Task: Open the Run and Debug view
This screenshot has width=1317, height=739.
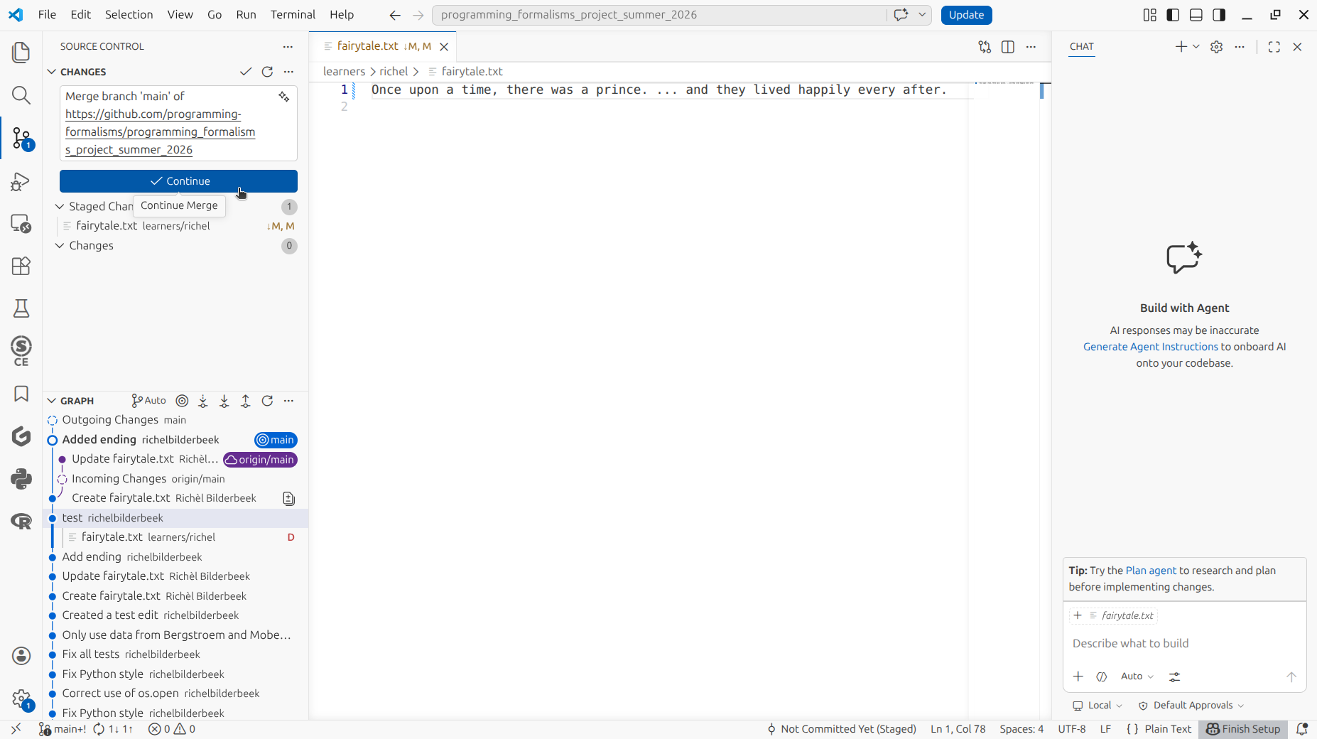Action: [21, 181]
